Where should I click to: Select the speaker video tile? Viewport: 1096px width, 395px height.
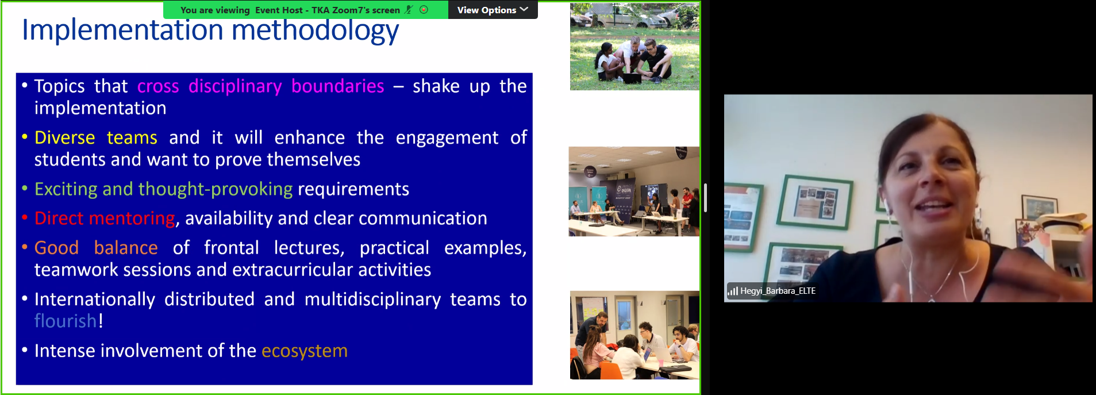tap(907, 198)
